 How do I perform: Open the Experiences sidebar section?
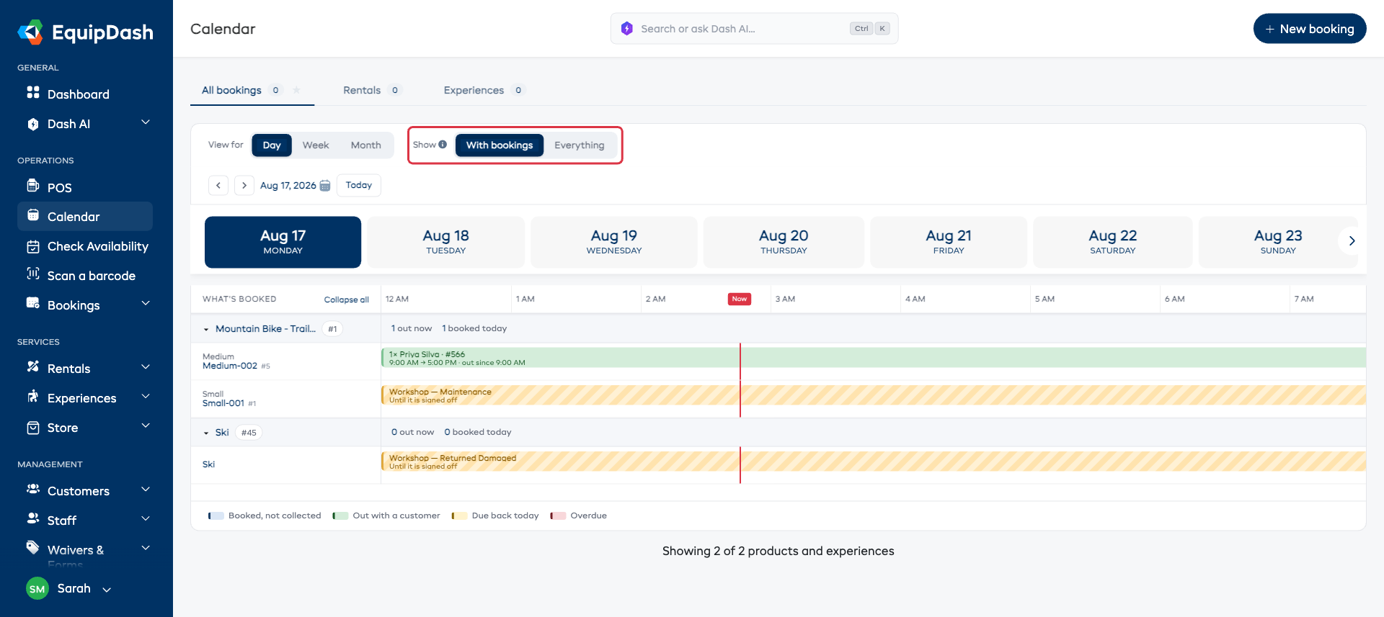85,398
